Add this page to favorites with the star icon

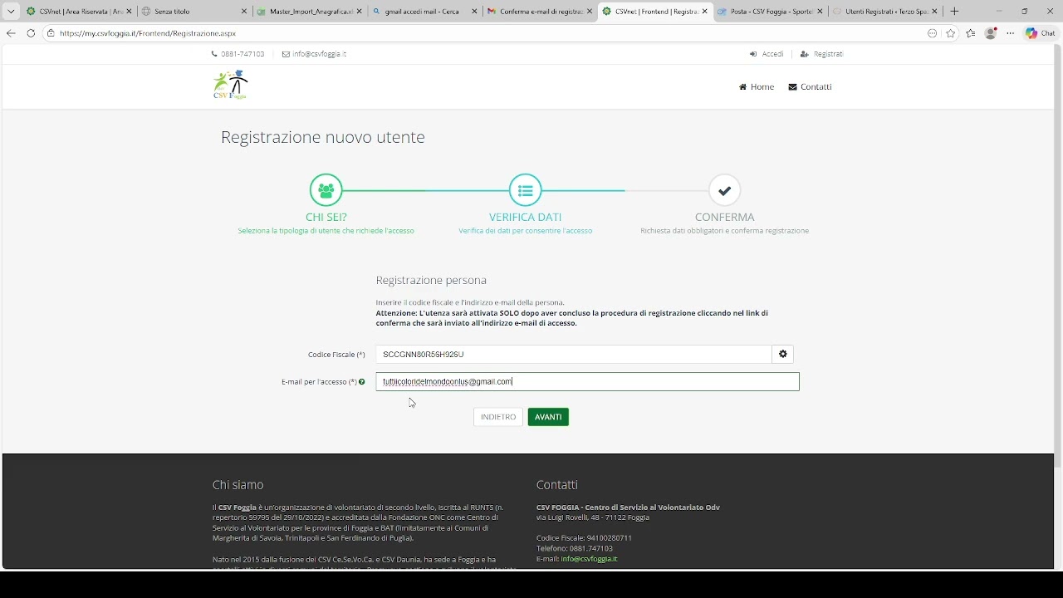tap(951, 33)
